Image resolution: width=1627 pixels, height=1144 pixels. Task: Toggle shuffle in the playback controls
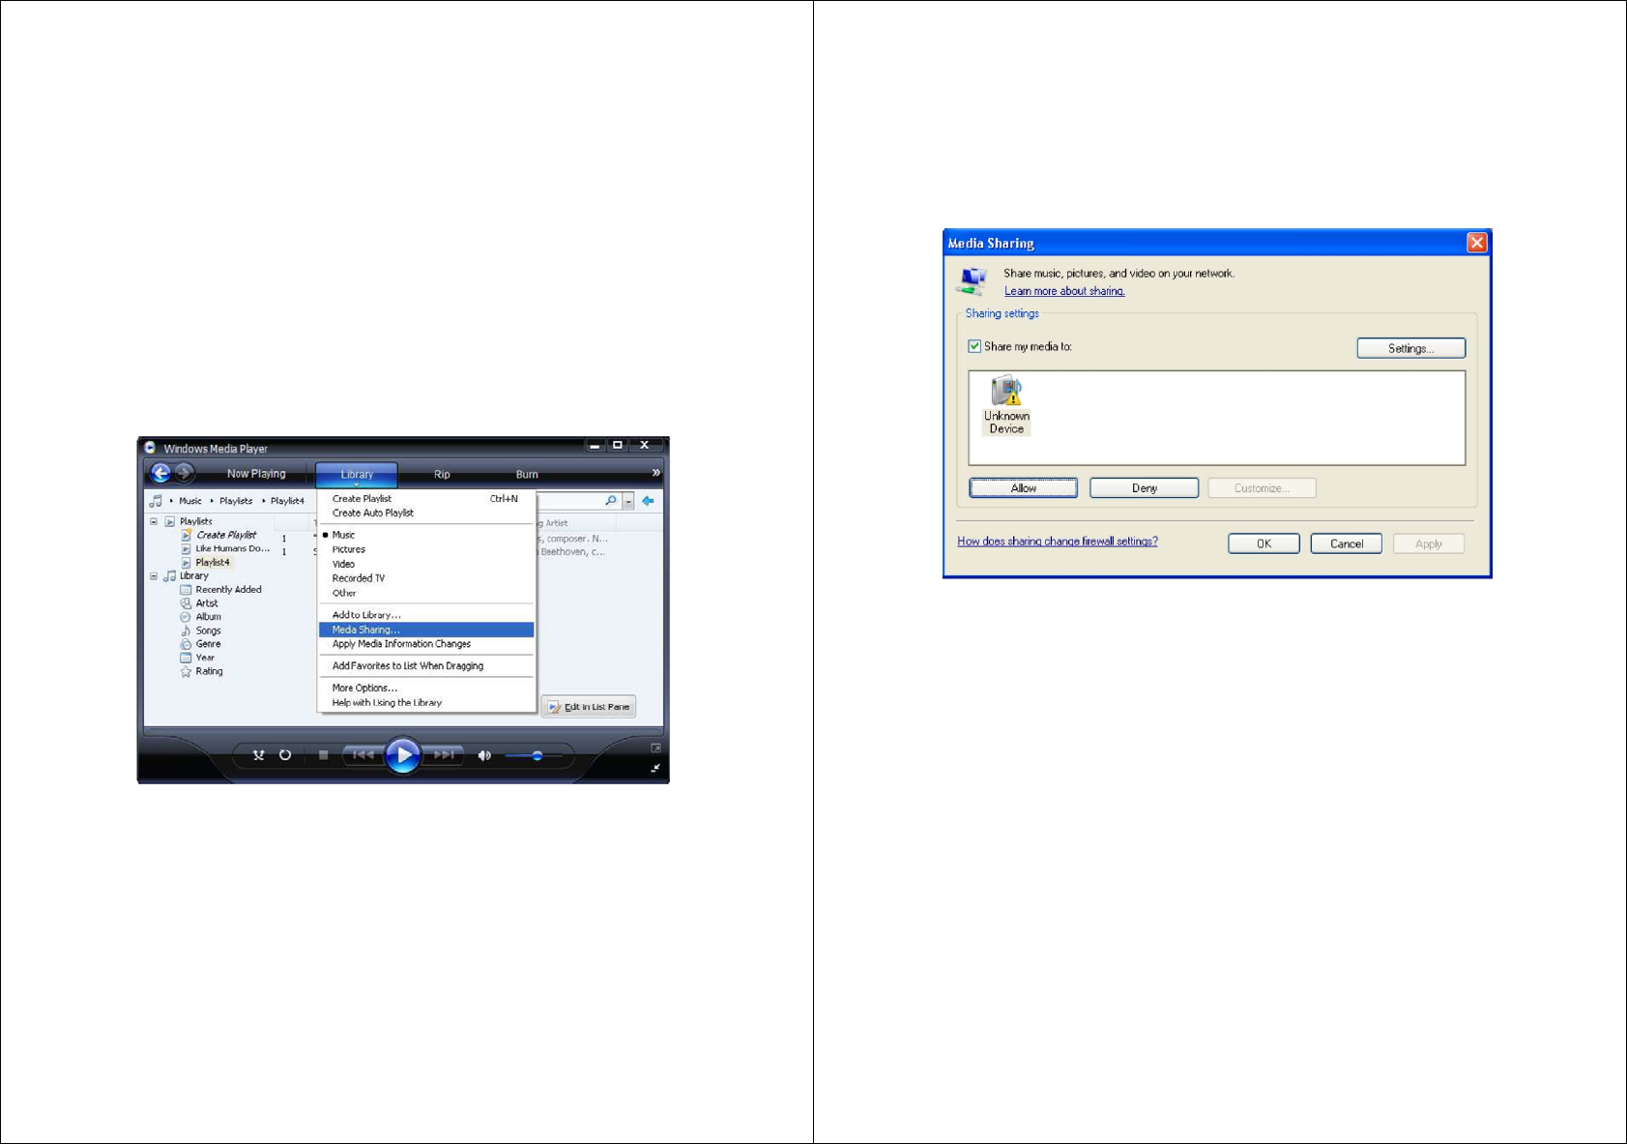click(x=258, y=755)
